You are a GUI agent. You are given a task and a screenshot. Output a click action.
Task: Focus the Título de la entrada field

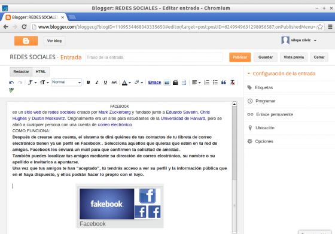click(154, 57)
